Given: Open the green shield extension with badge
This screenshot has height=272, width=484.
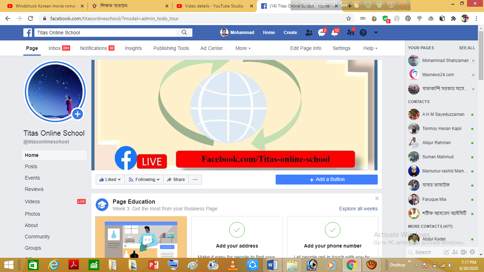Looking at the screenshot, I should (385, 18).
